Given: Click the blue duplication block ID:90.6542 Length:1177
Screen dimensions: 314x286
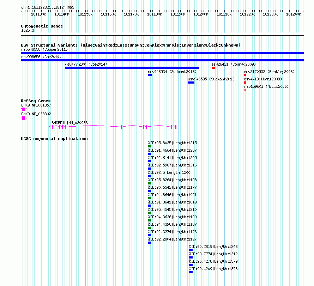Looking at the screenshot, I should pyautogui.click(x=149, y=191).
